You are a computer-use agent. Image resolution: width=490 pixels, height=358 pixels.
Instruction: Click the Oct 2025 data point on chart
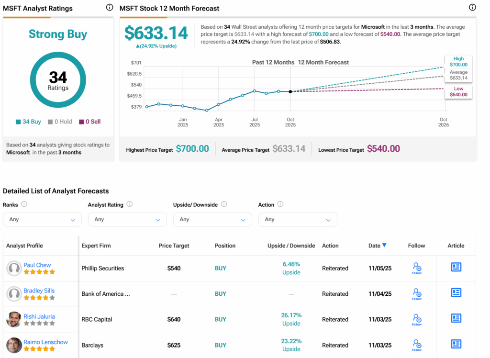pos(290,91)
